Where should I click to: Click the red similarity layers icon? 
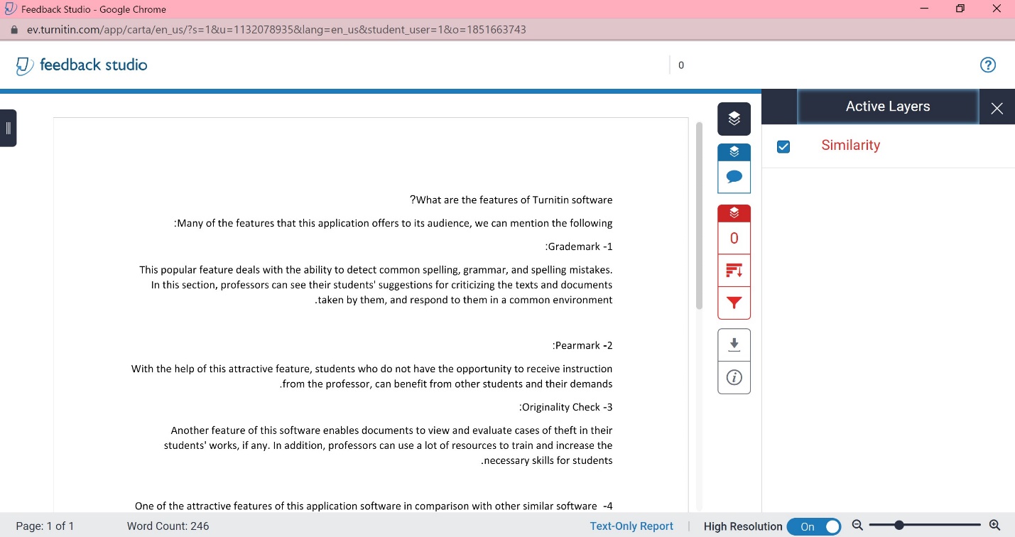(734, 213)
